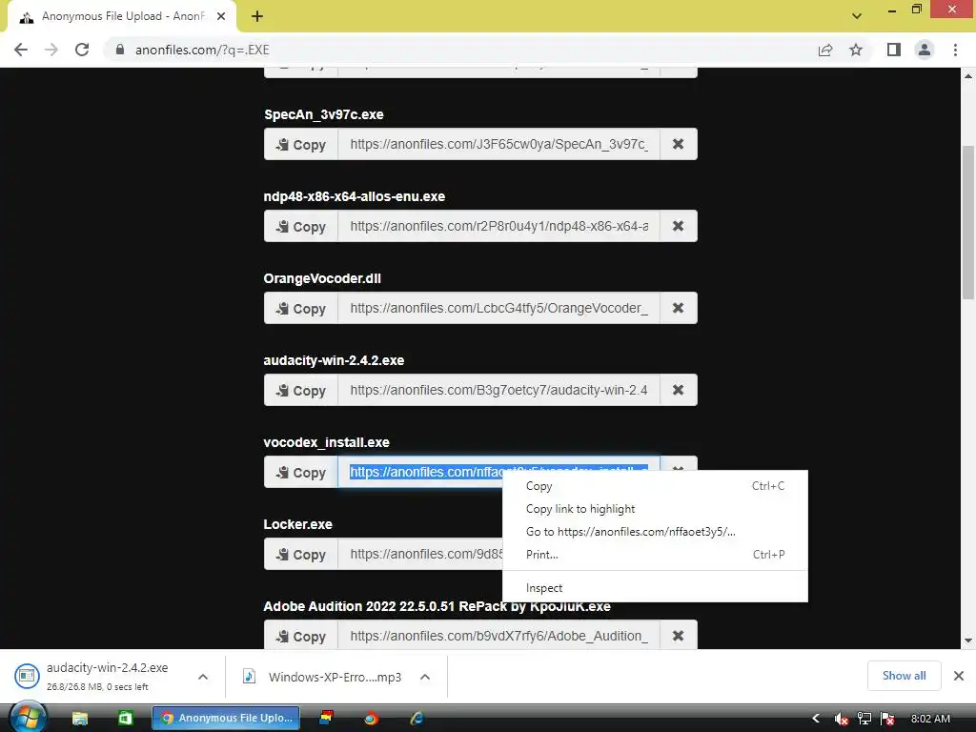The height and width of the screenshot is (732, 976).
Task: Remove ndp48-x86-x64-allos-enu.exe with X icon
Action: pos(679,227)
